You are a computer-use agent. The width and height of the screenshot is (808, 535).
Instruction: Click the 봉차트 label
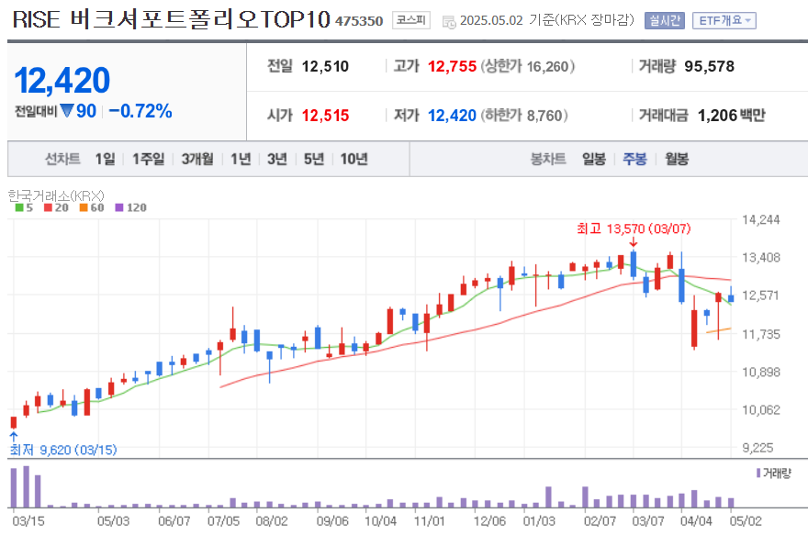[x=548, y=159]
